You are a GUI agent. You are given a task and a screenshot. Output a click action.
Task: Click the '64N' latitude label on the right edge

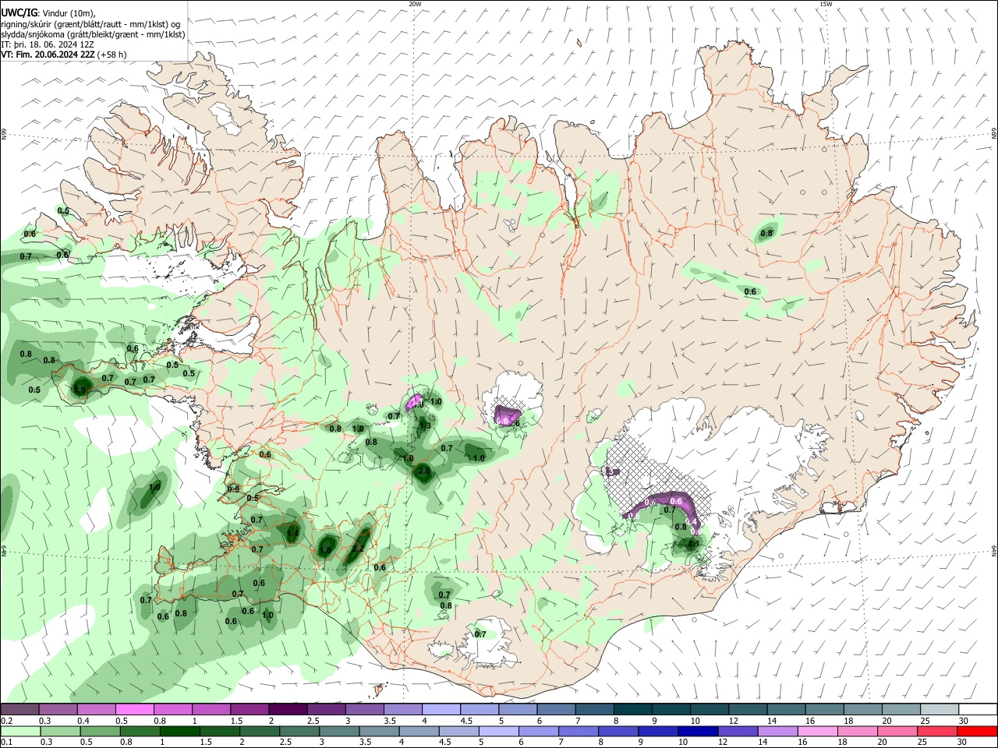coord(994,551)
